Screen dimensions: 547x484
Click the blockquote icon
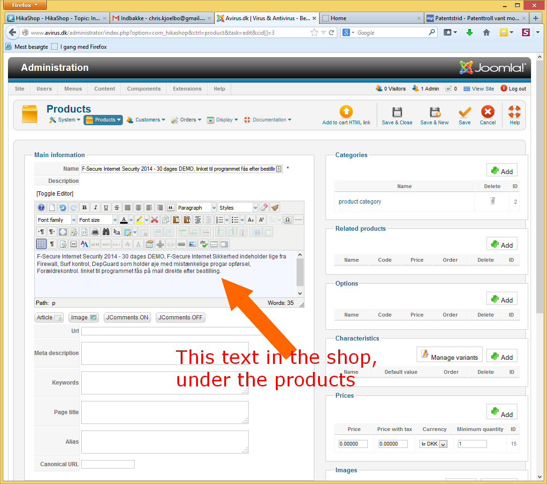[x=170, y=208]
